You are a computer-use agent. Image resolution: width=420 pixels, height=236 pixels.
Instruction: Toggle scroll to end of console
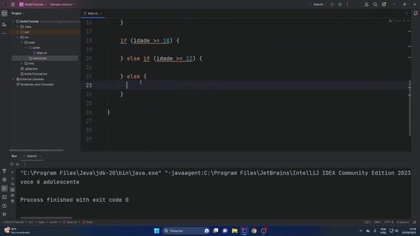12,189
